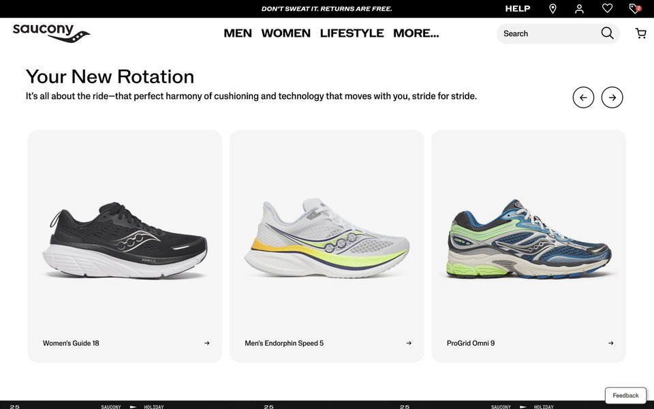Open the MEN menu
This screenshot has height=409, width=654.
tap(238, 33)
